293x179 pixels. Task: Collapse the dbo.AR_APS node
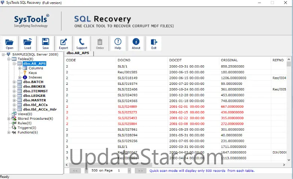point(14,64)
